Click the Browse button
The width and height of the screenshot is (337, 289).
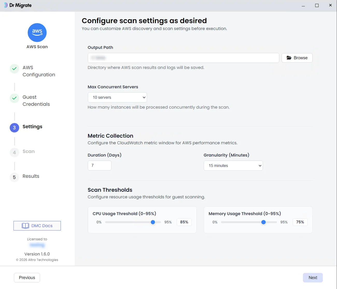(297, 58)
